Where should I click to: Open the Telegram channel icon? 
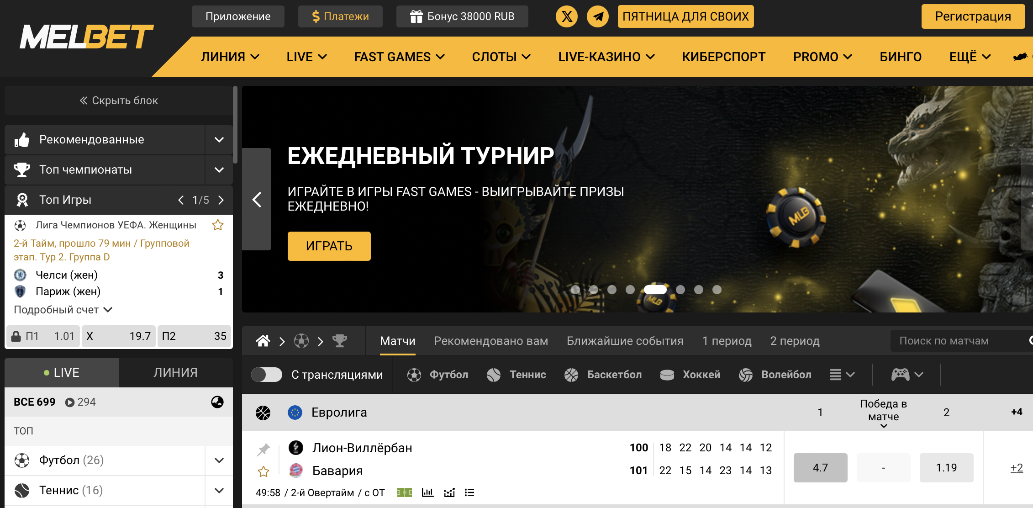[598, 16]
